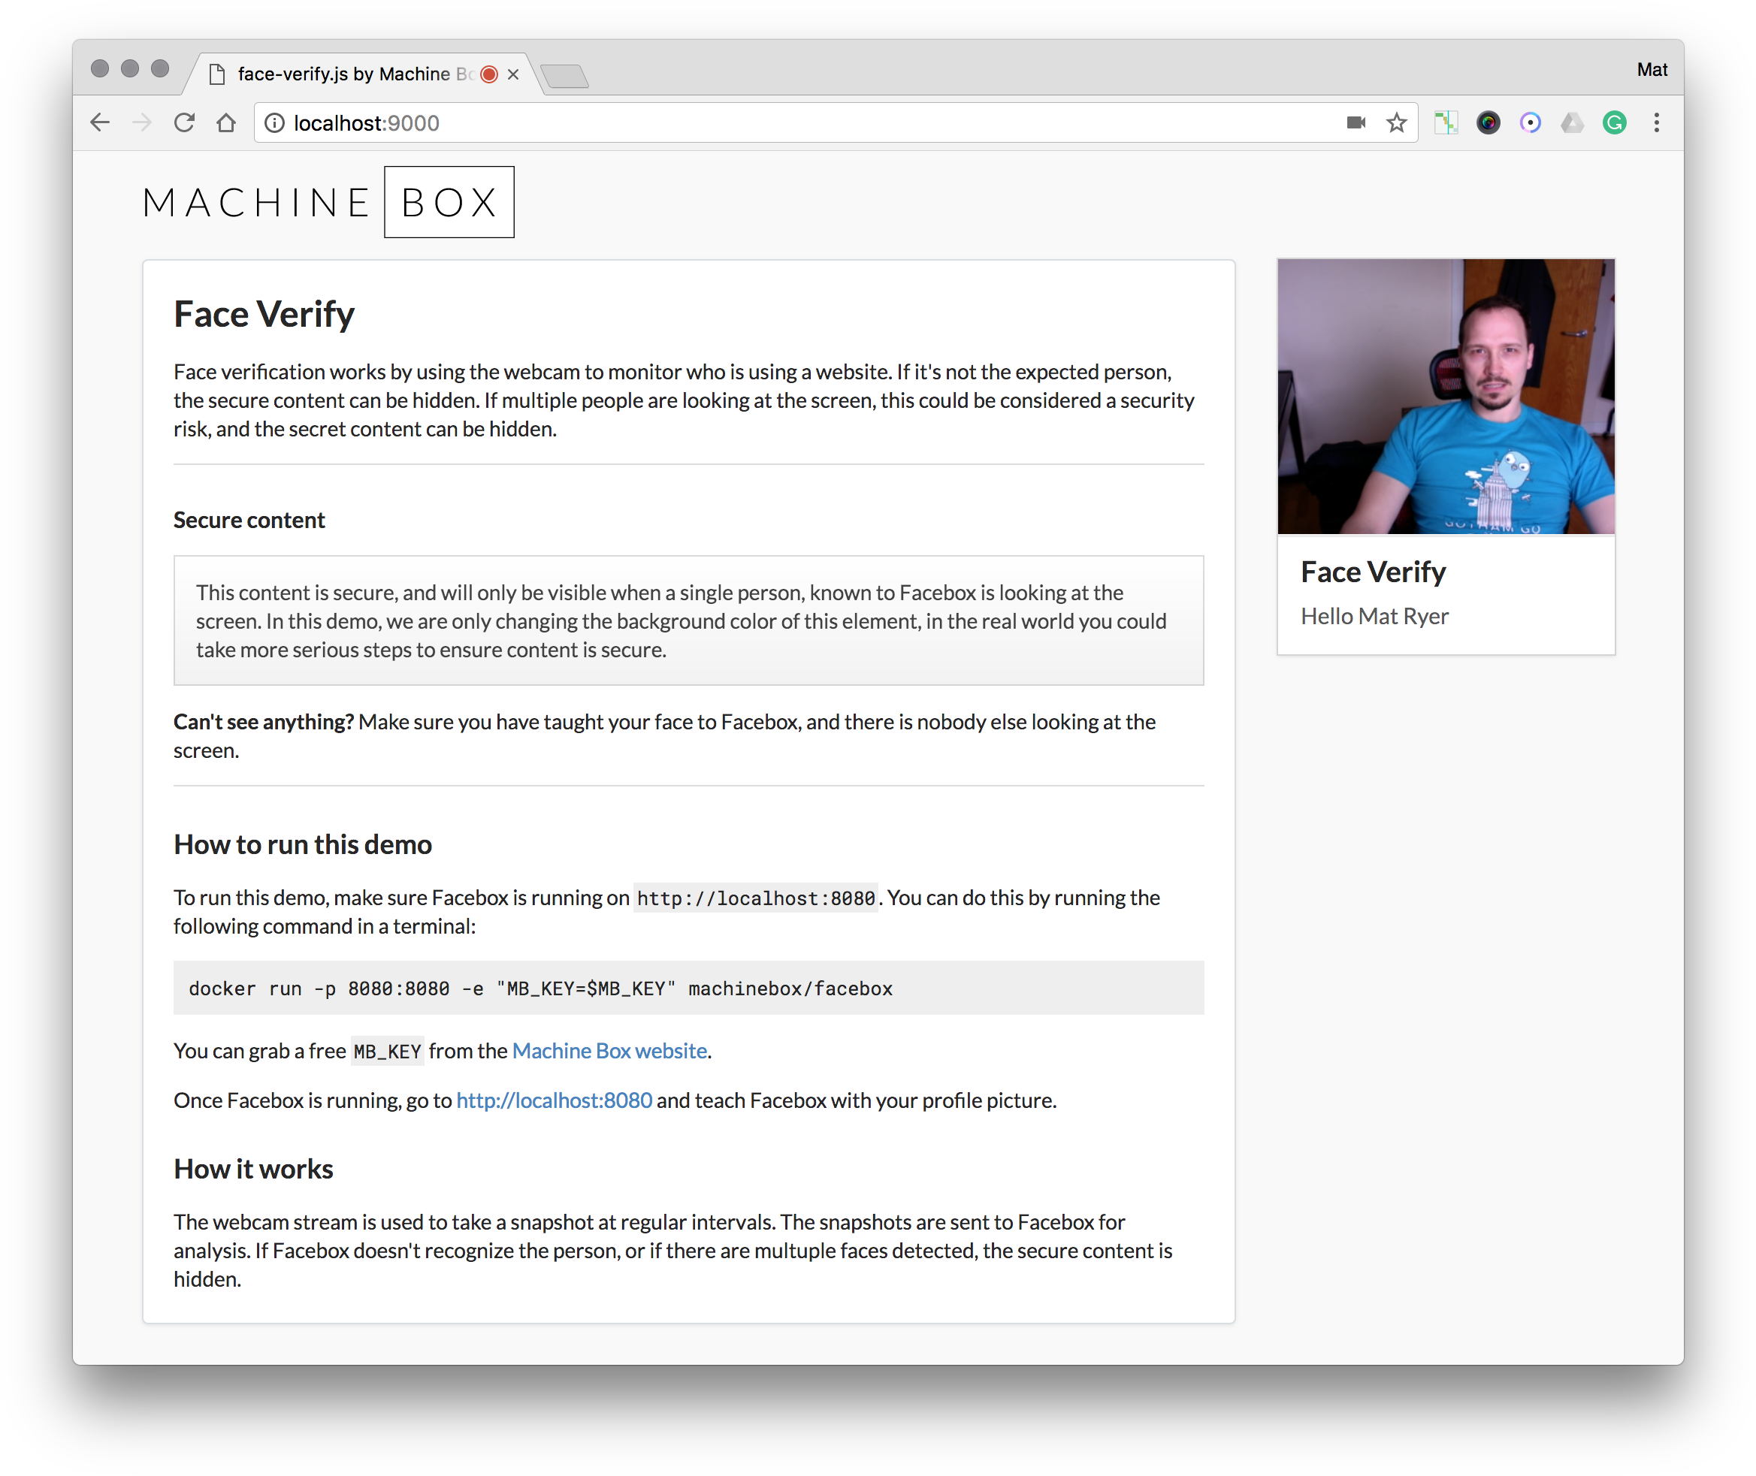Open the purple ring extension icon
This screenshot has width=1756, height=1476.
pos(1530,123)
